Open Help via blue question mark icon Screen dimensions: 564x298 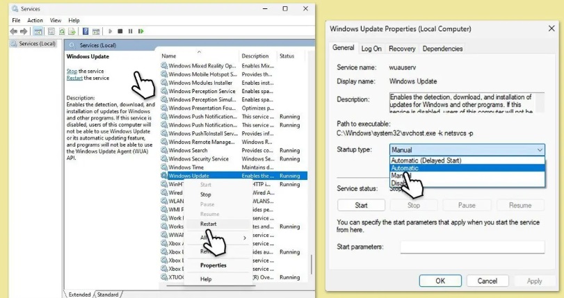pos(86,31)
